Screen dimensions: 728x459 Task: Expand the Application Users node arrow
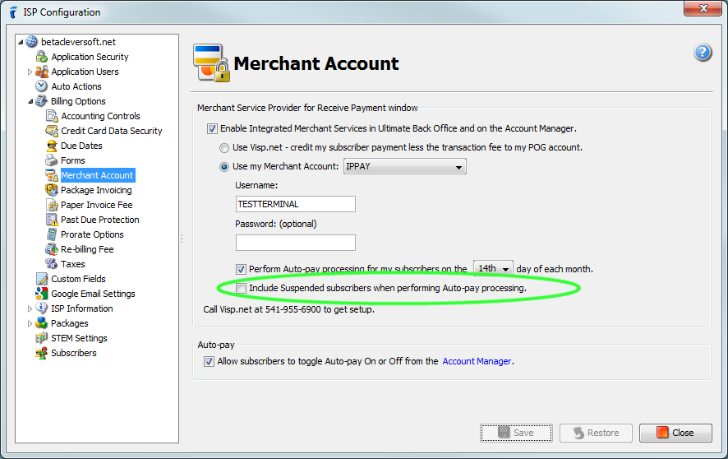point(30,72)
